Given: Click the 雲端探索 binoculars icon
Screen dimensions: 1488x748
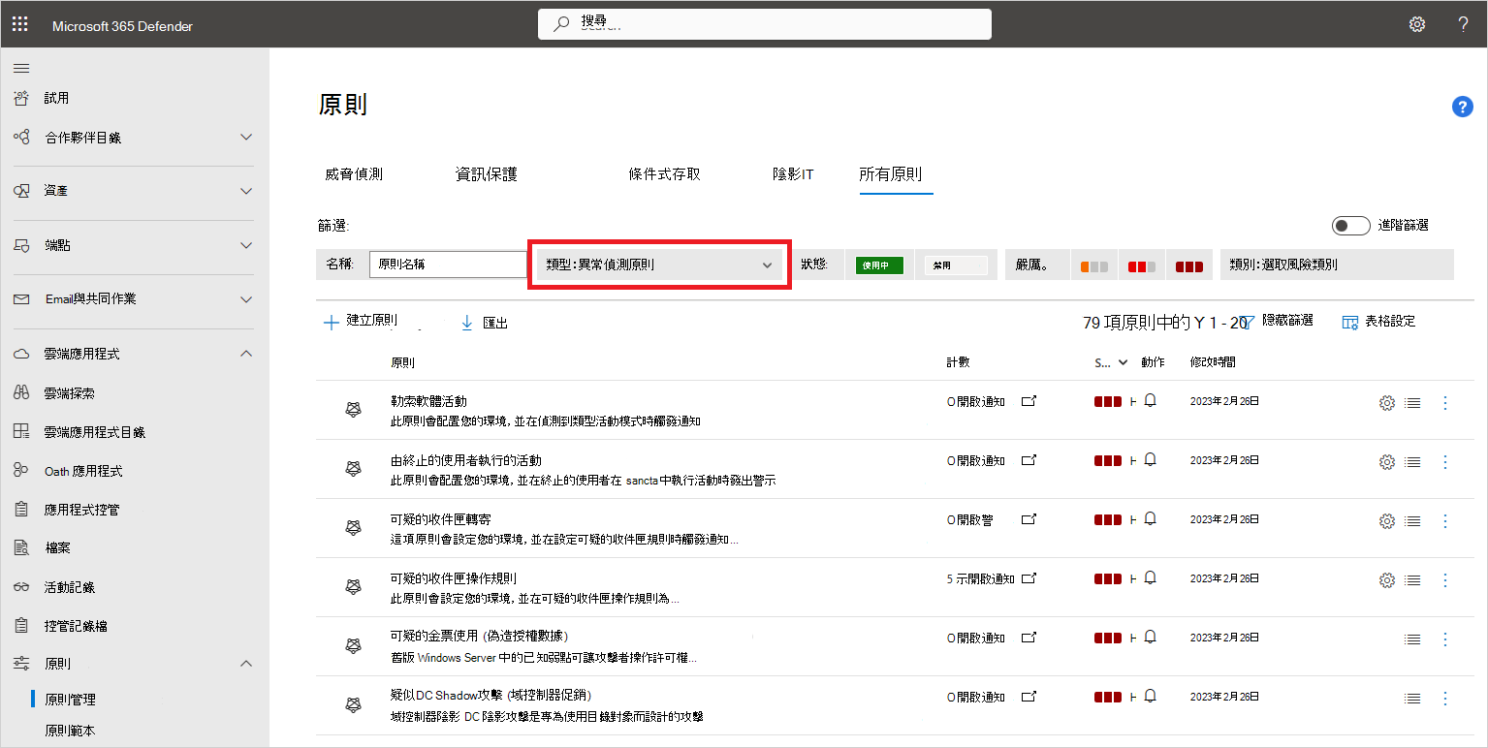Looking at the screenshot, I should coord(21,393).
